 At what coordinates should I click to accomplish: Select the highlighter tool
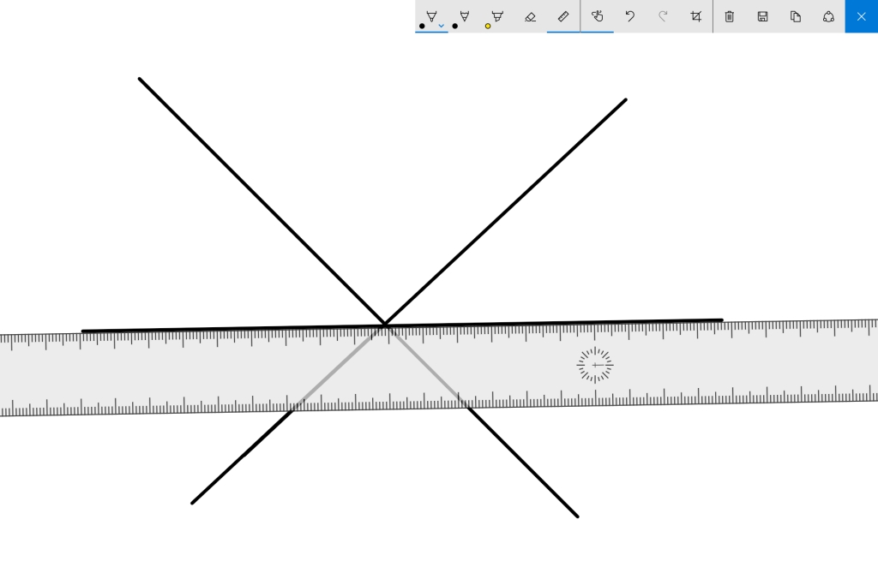[497, 15]
